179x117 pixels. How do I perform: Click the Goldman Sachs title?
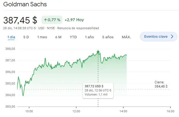click(x=25, y=4)
